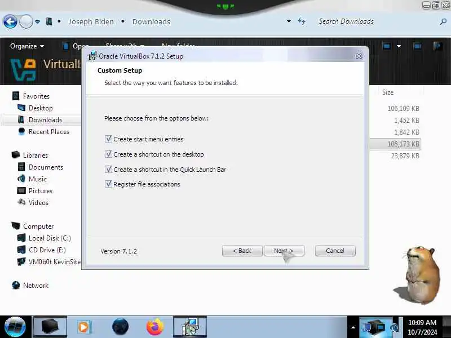Launch Windows Media Player from taskbar
This screenshot has height=338, width=451.
tap(85, 327)
